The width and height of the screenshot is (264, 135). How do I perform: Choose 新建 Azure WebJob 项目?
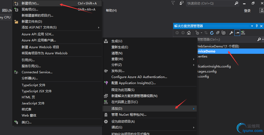click(x=57, y=47)
